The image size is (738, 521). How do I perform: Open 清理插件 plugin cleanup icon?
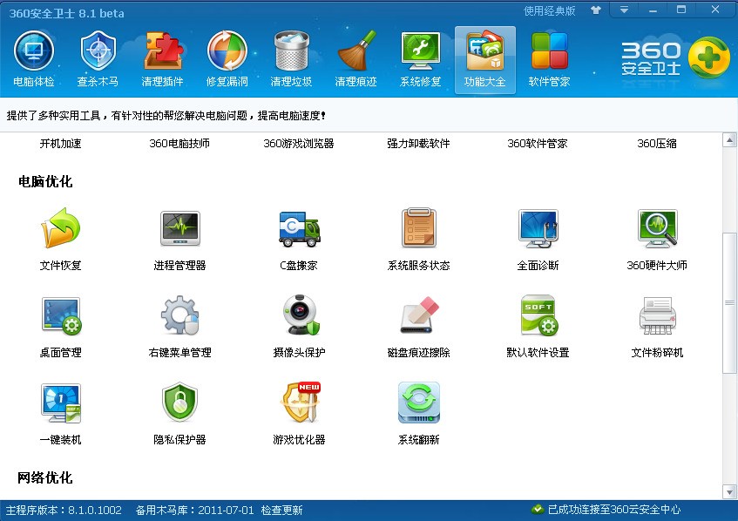point(162,60)
